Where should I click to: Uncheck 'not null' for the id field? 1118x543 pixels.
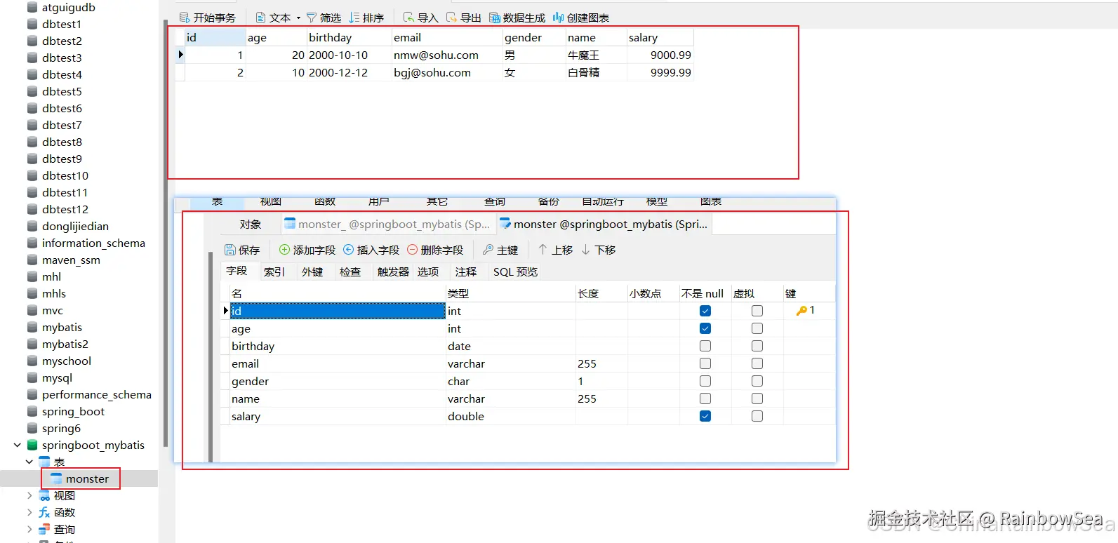pyautogui.click(x=705, y=311)
